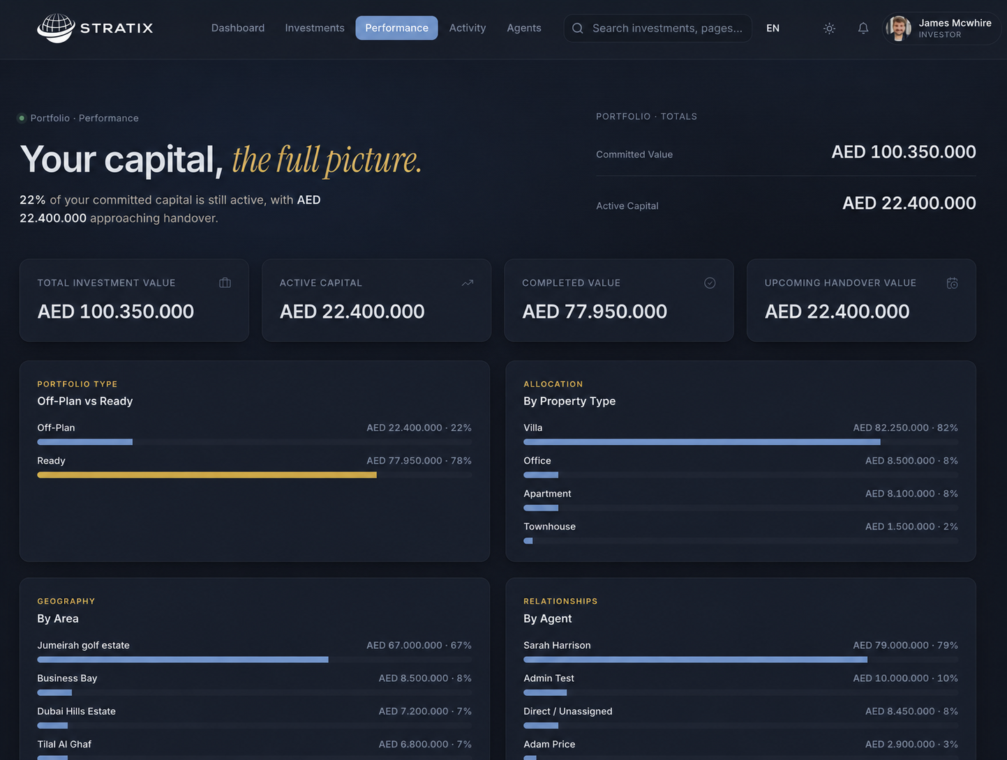The height and width of the screenshot is (760, 1007).
Task: Go to the Investments tab
Action: point(315,28)
